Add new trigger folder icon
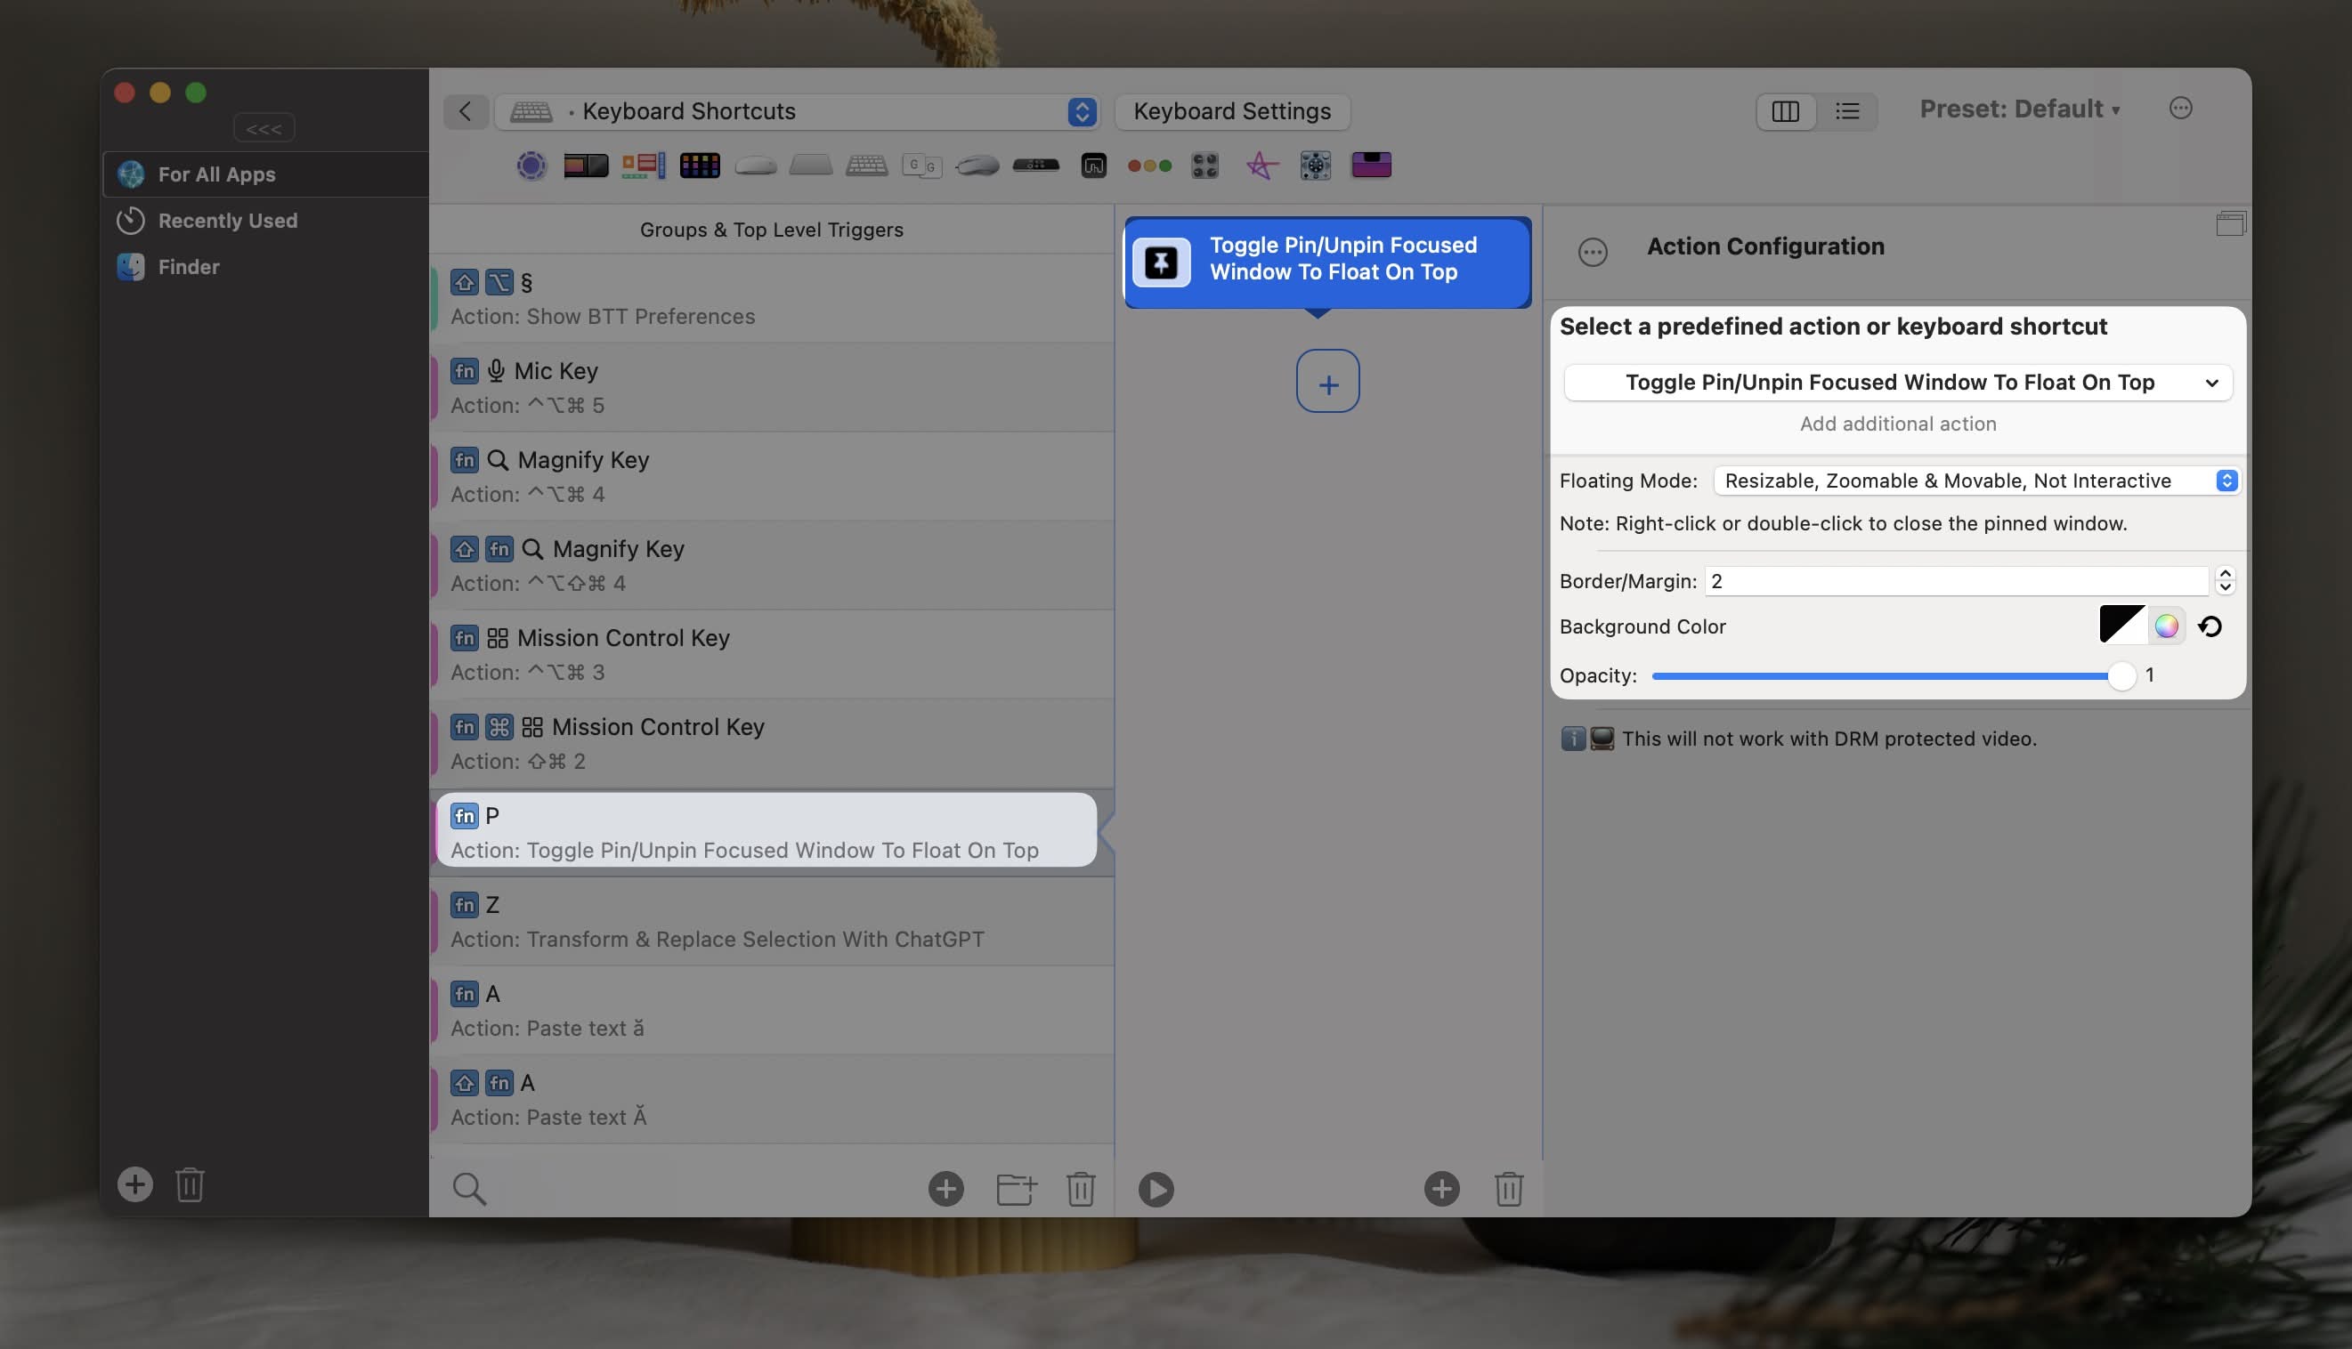This screenshot has height=1349, width=2352. 1016,1189
